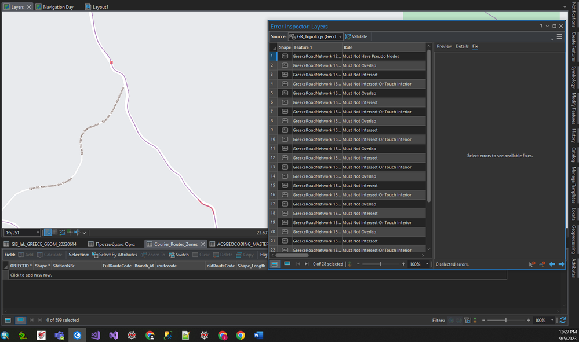Click previous error blue arrow icon

[x=552, y=264]
